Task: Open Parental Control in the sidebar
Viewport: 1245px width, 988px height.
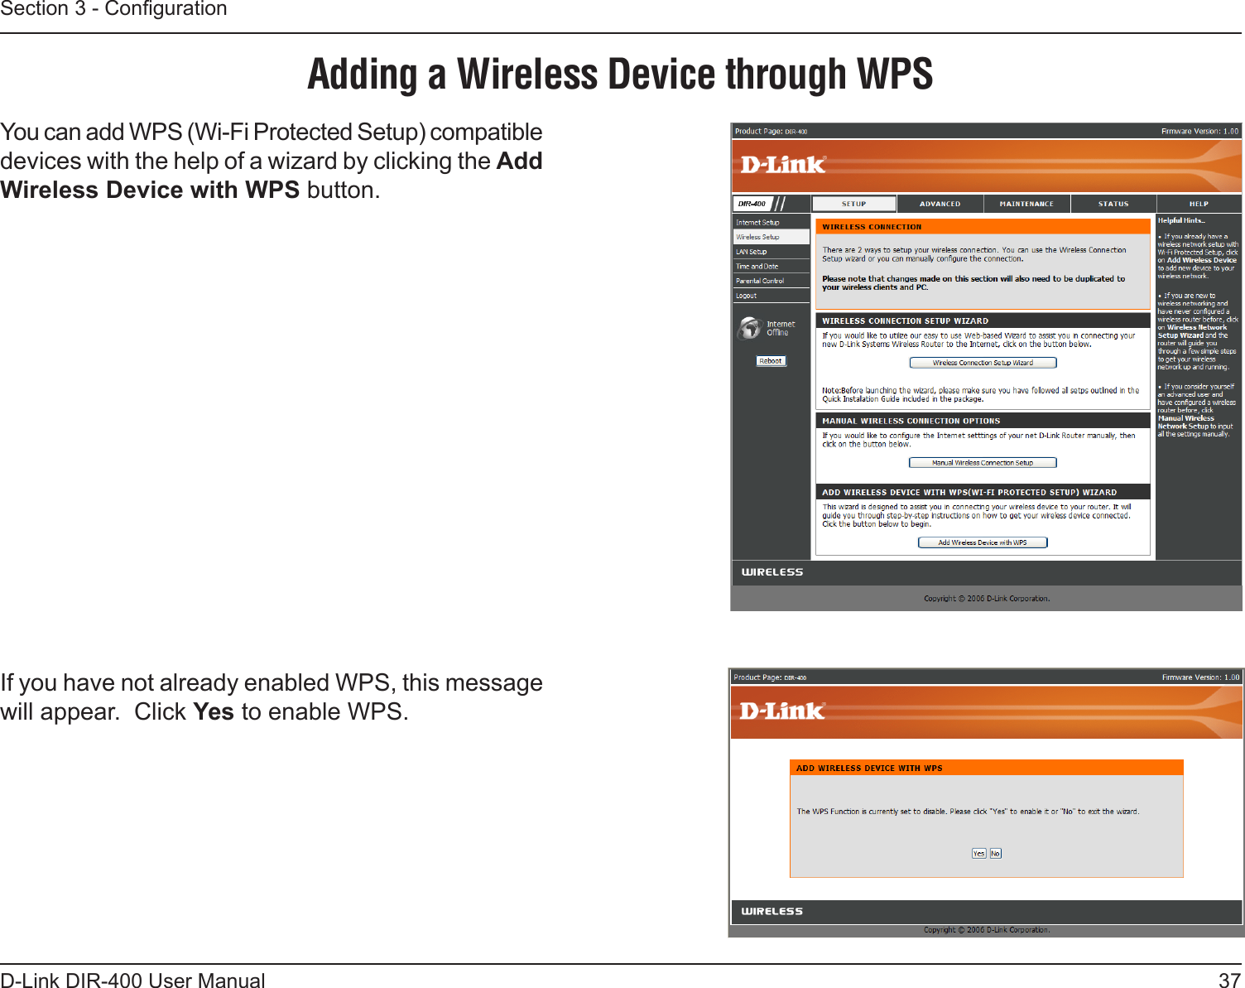Action: click(771, 281)
